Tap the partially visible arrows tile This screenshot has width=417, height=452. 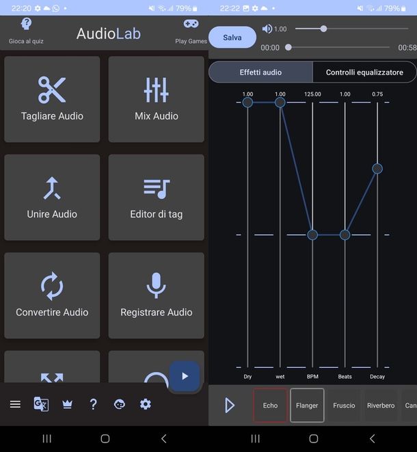[x=52, y=367]
